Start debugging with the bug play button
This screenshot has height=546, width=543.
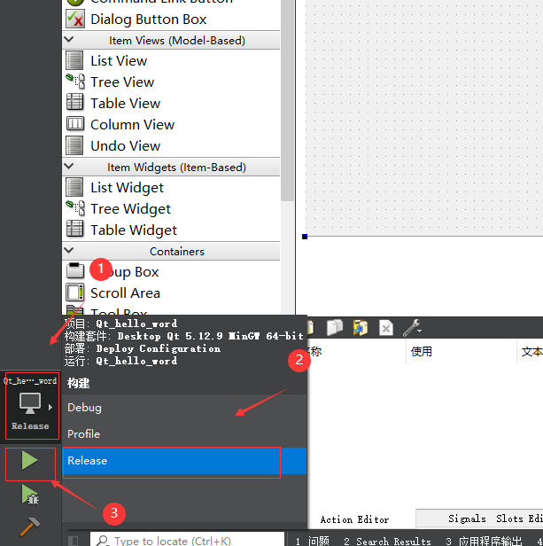pyautogui.click(x=30, y=495)
